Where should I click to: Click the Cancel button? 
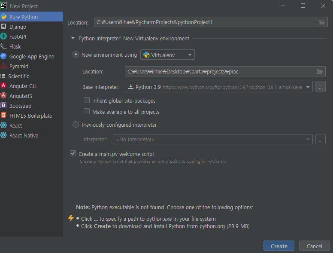pyautogui.click(x=314, y=246)
